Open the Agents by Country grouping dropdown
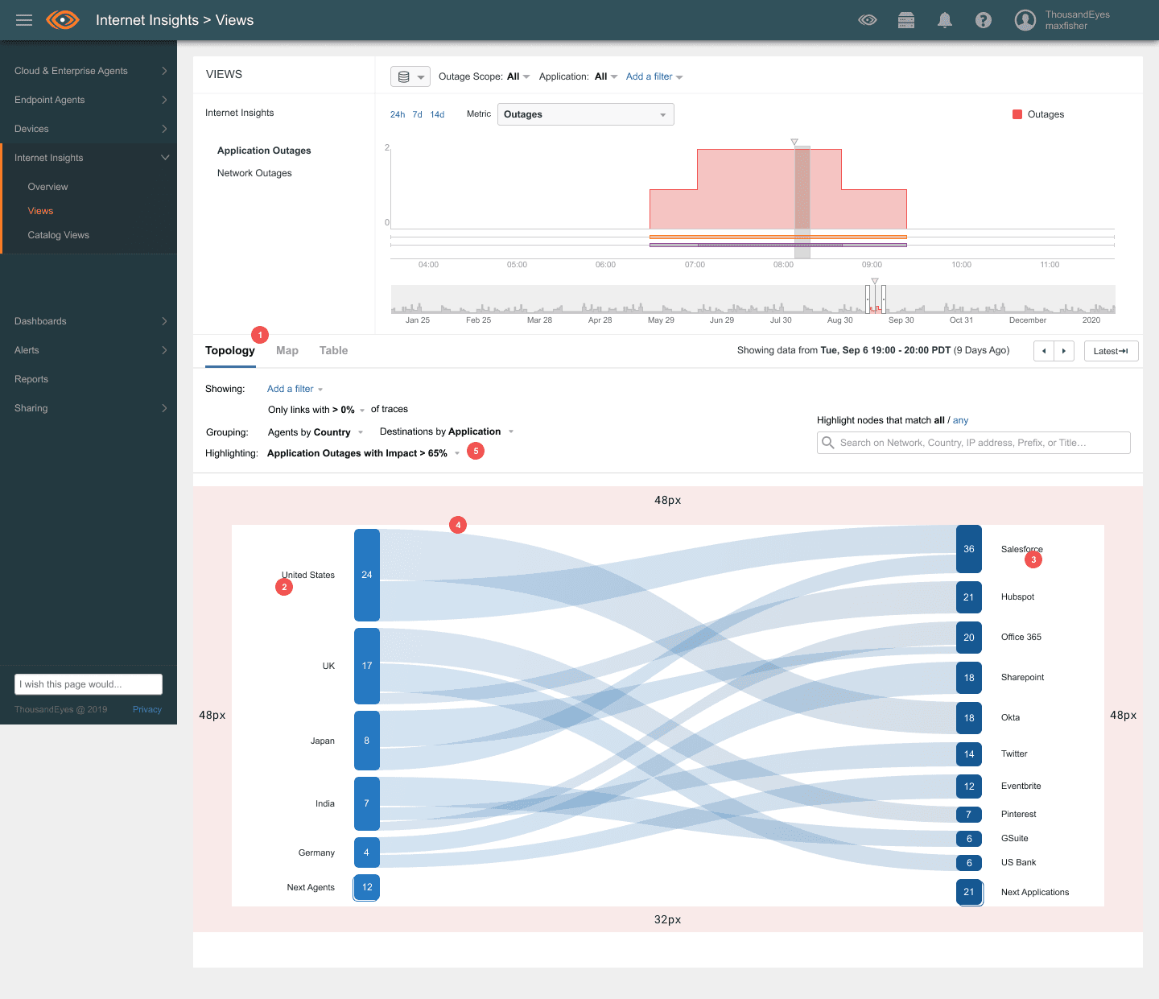This screenshot has width=1159, height=999. 315,432
